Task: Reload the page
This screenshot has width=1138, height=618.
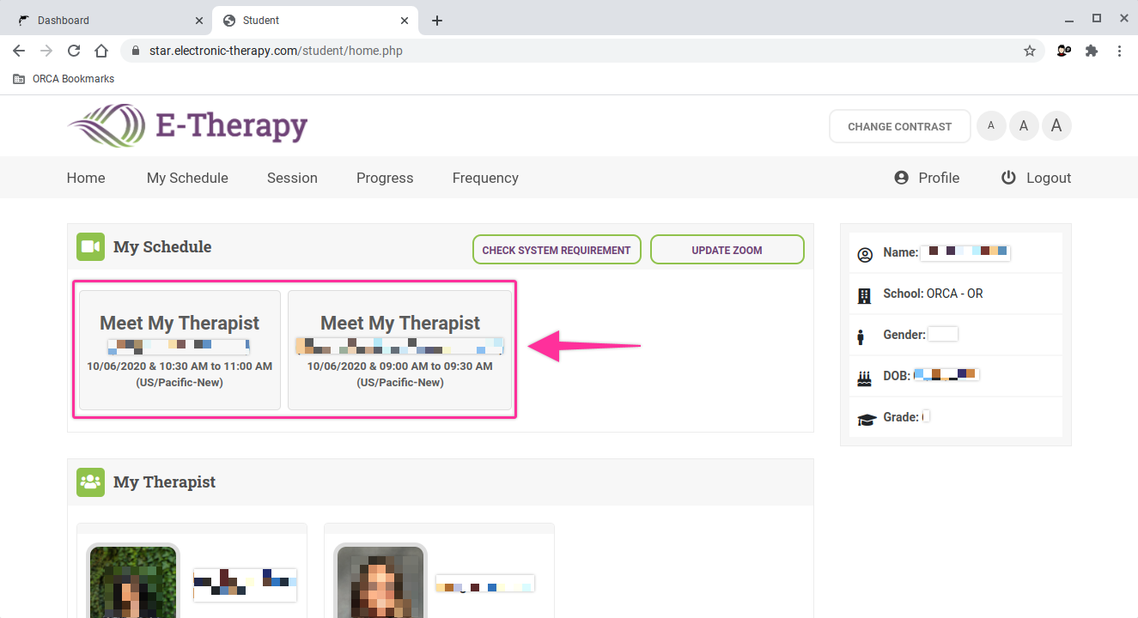Action: pos(74,51)
